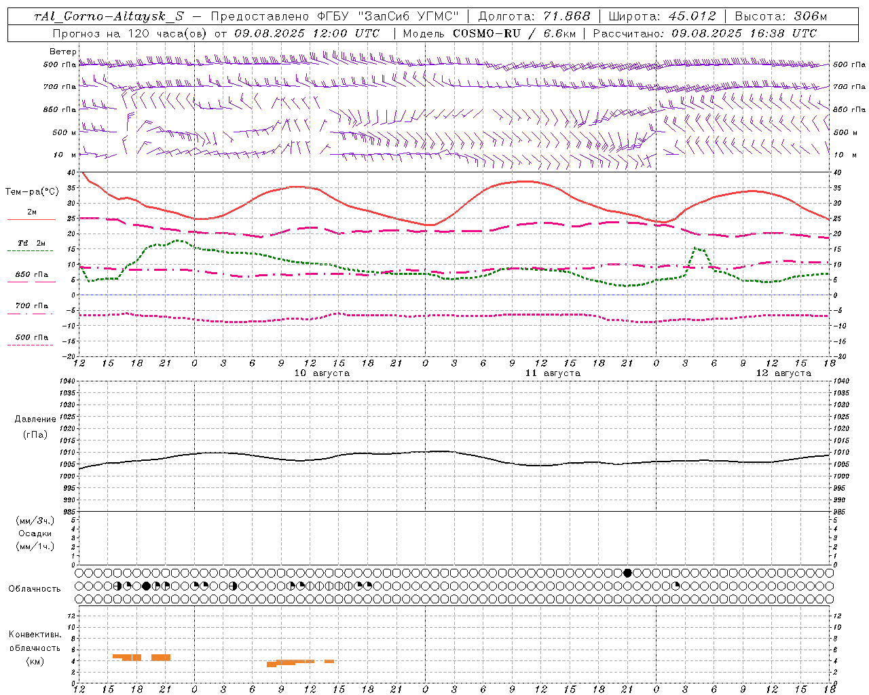Click the 500 гПа temperature legend entry
869x695 pixels.
coord(32,337)
